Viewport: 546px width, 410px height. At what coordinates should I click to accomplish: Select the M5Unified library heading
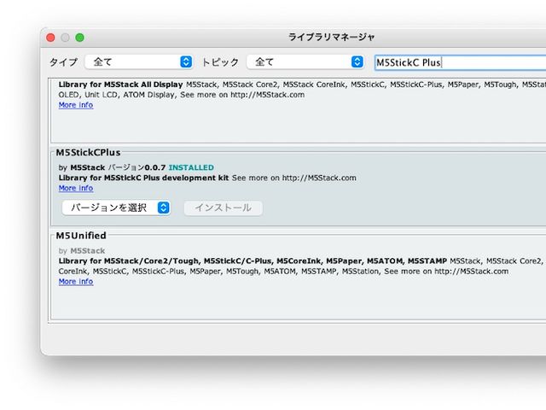81,235
